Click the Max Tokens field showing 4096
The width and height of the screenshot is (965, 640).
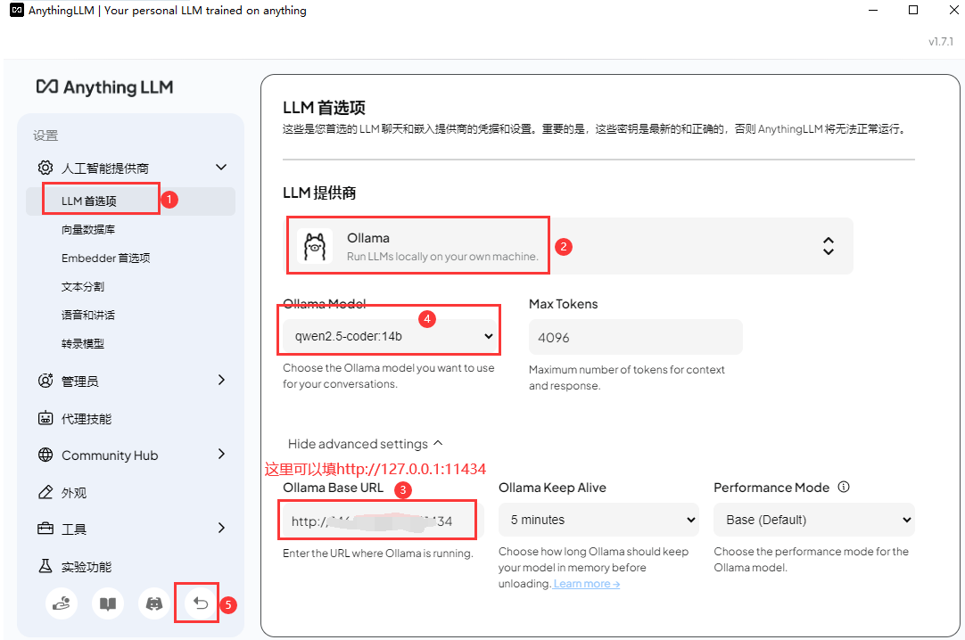coord(635,337)
